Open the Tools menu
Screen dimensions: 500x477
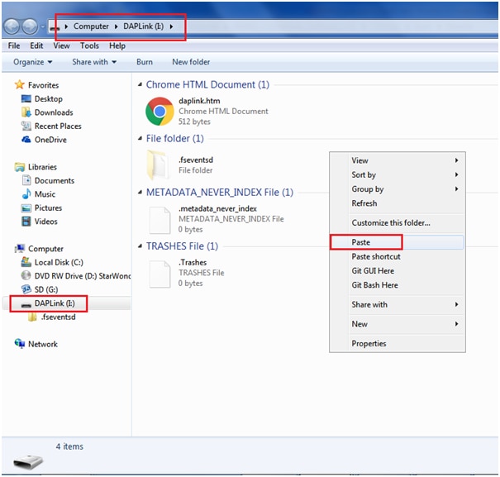[x=89, y=45]
